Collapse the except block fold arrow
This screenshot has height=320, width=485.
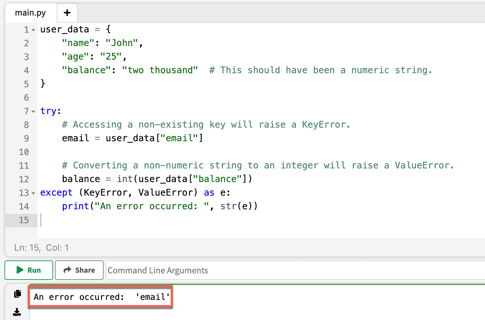pyautogui.click(x=33, y=193)
